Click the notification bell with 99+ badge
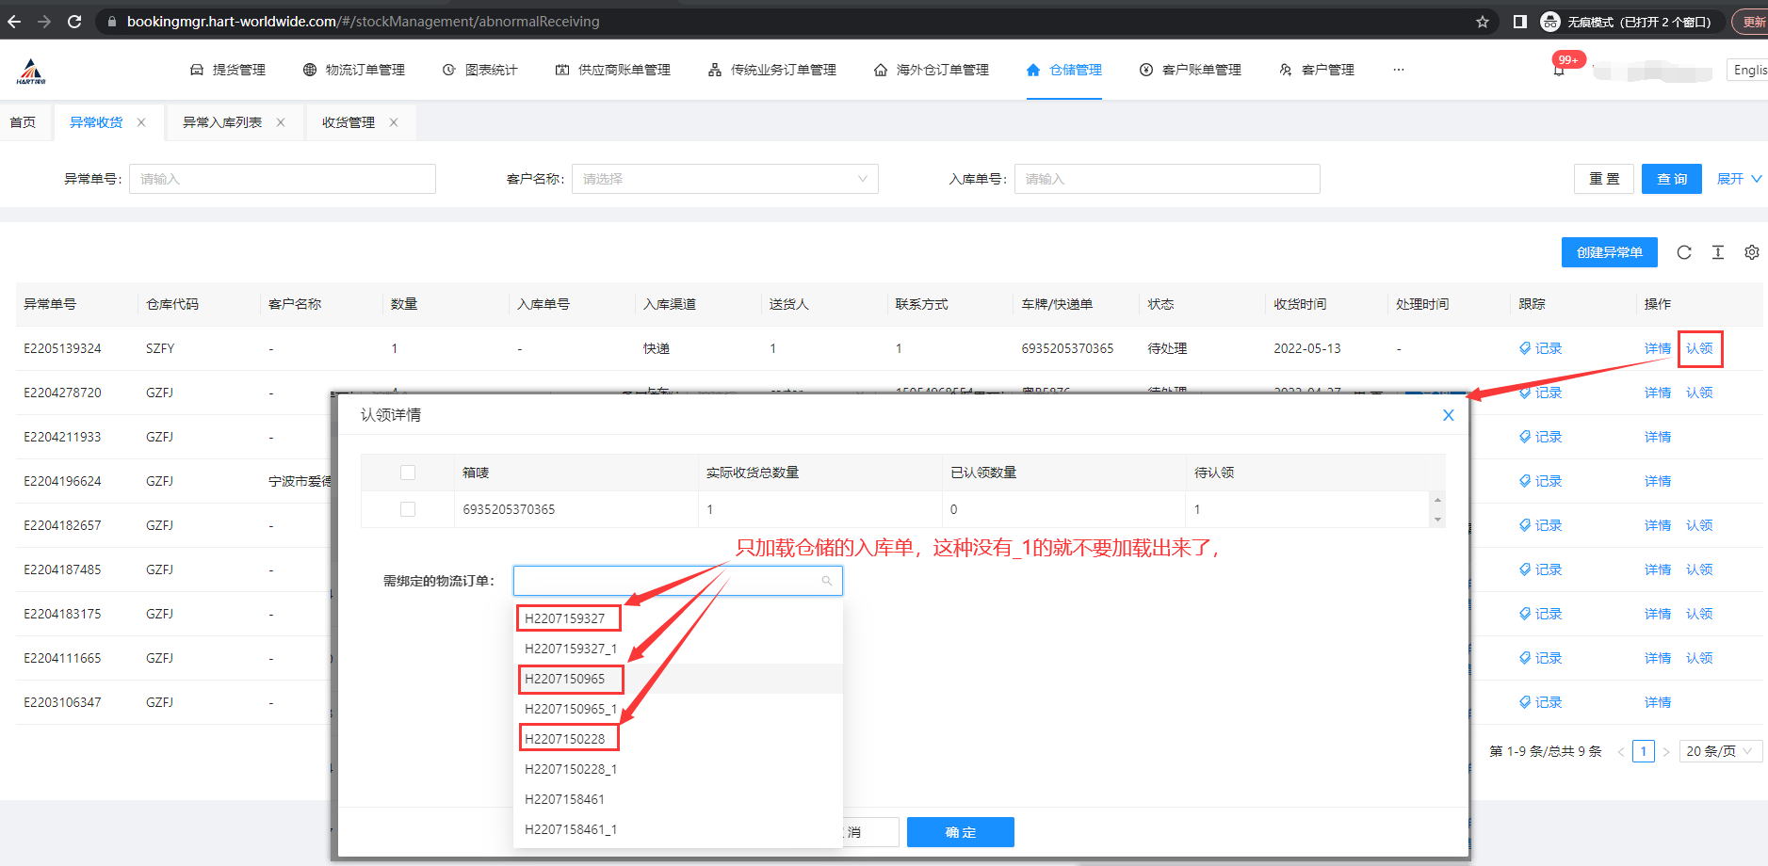 click(x=1559, y=71)
